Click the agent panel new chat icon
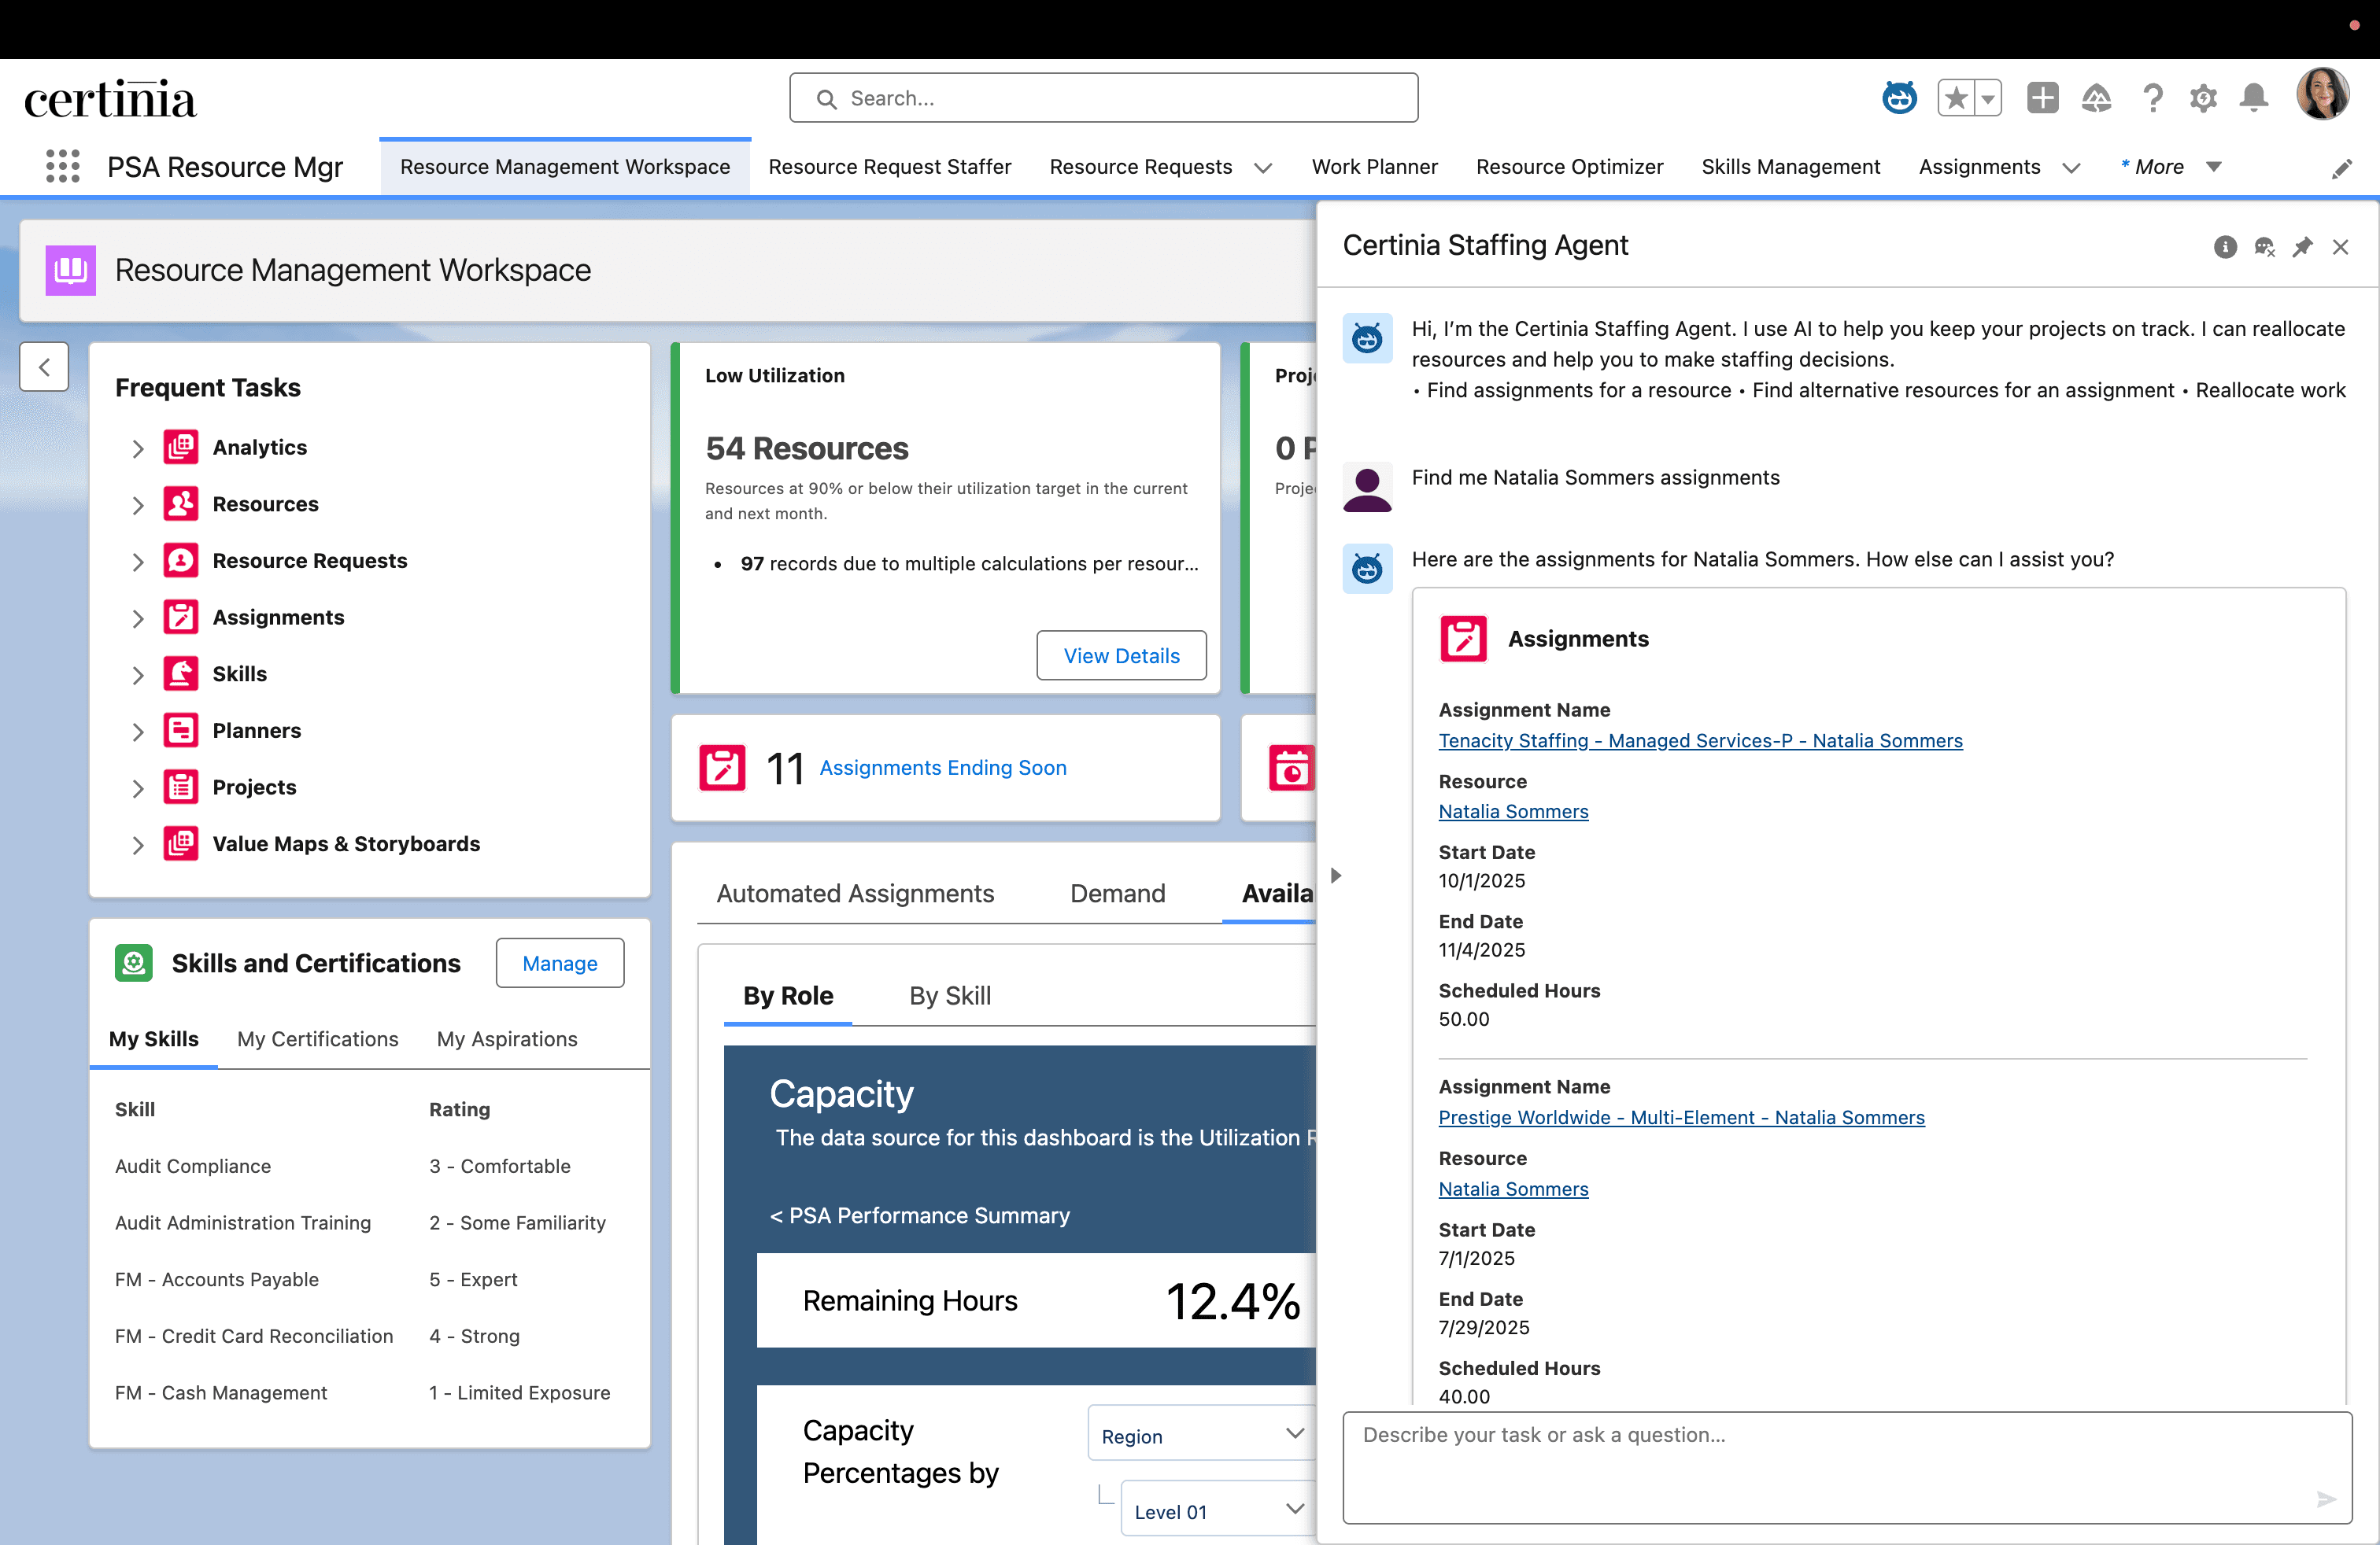 click(x=2264, y=247)
